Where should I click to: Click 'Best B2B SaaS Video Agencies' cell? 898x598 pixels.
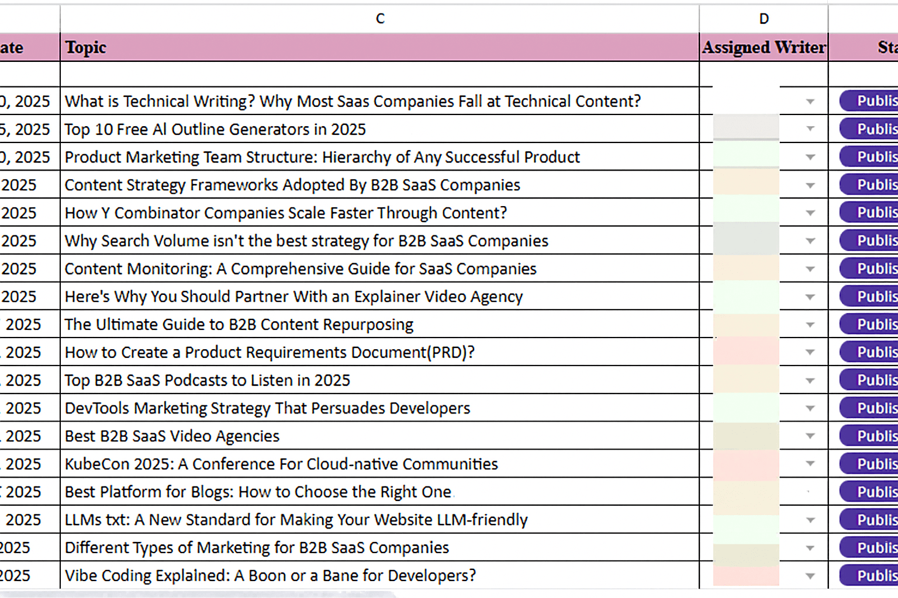coord(380,436)
